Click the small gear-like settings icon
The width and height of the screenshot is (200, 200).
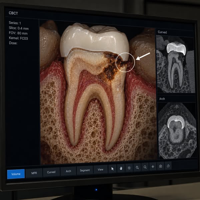tap(153, 166)
